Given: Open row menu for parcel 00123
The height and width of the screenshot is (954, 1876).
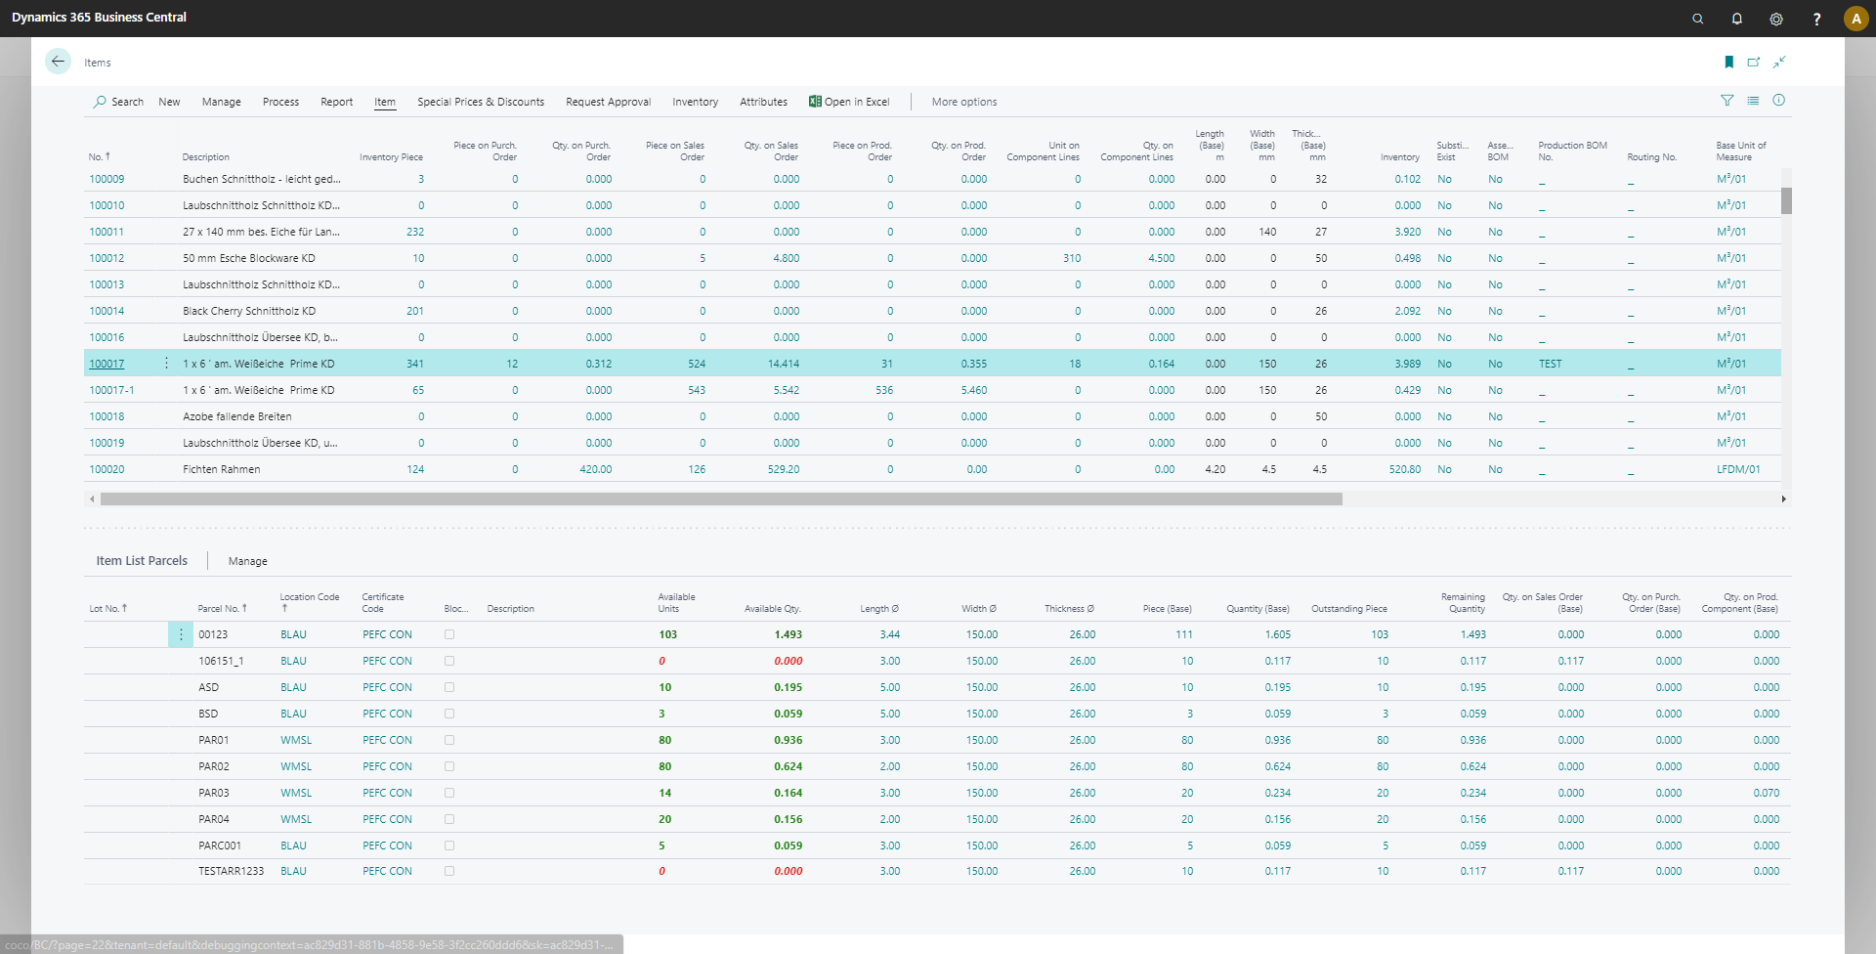Looking at the screenshot, I should 181,634.
